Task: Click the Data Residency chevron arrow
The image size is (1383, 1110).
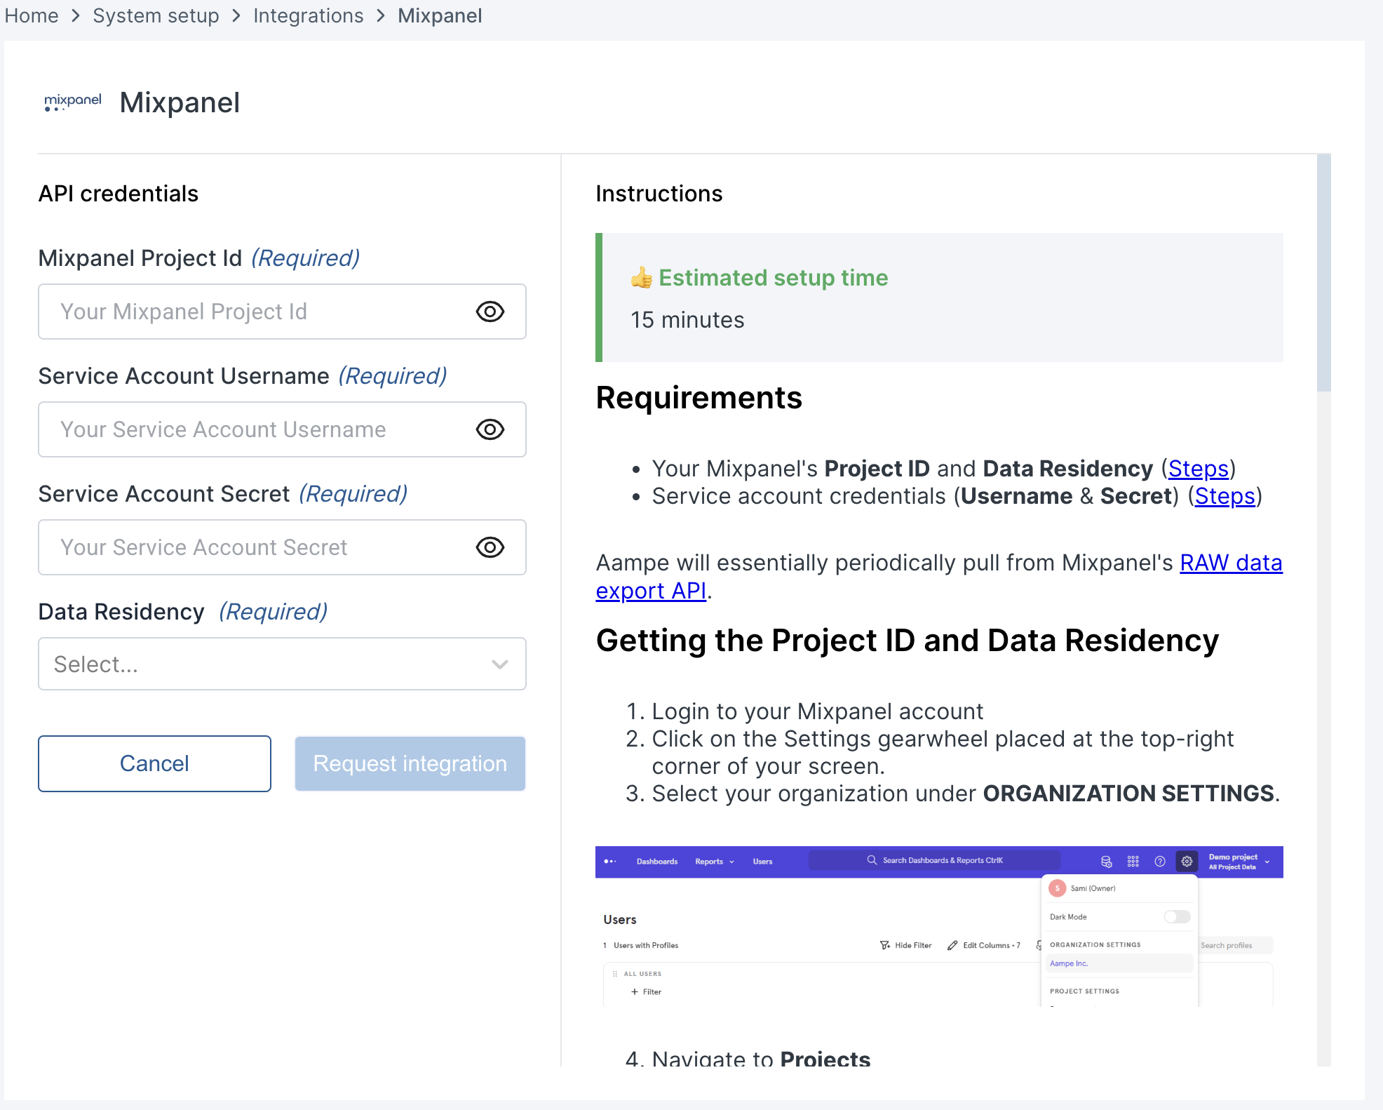Action: (x=499, y=664)
